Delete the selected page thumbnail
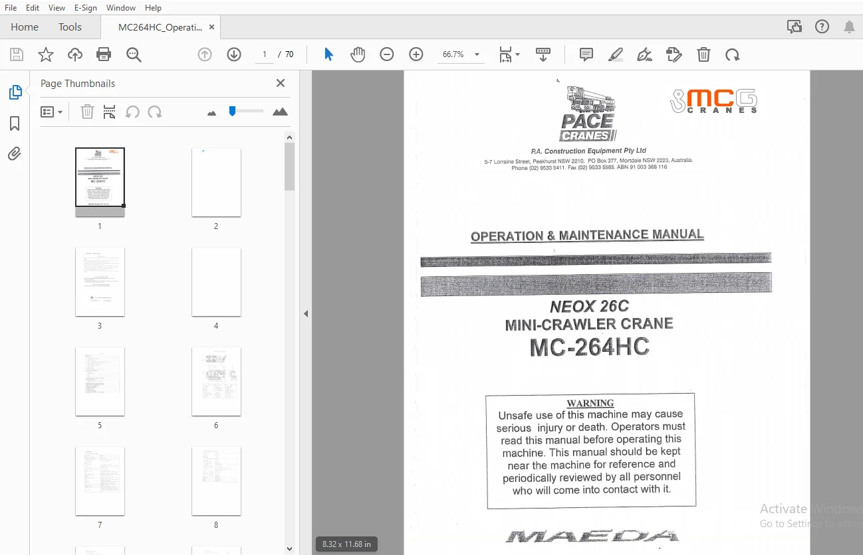This screenshot has width=863, height=555. click(87, 112)
